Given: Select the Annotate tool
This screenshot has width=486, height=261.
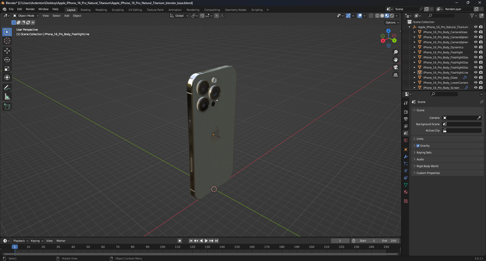Looking at the screenshot, I should point(7,88).
